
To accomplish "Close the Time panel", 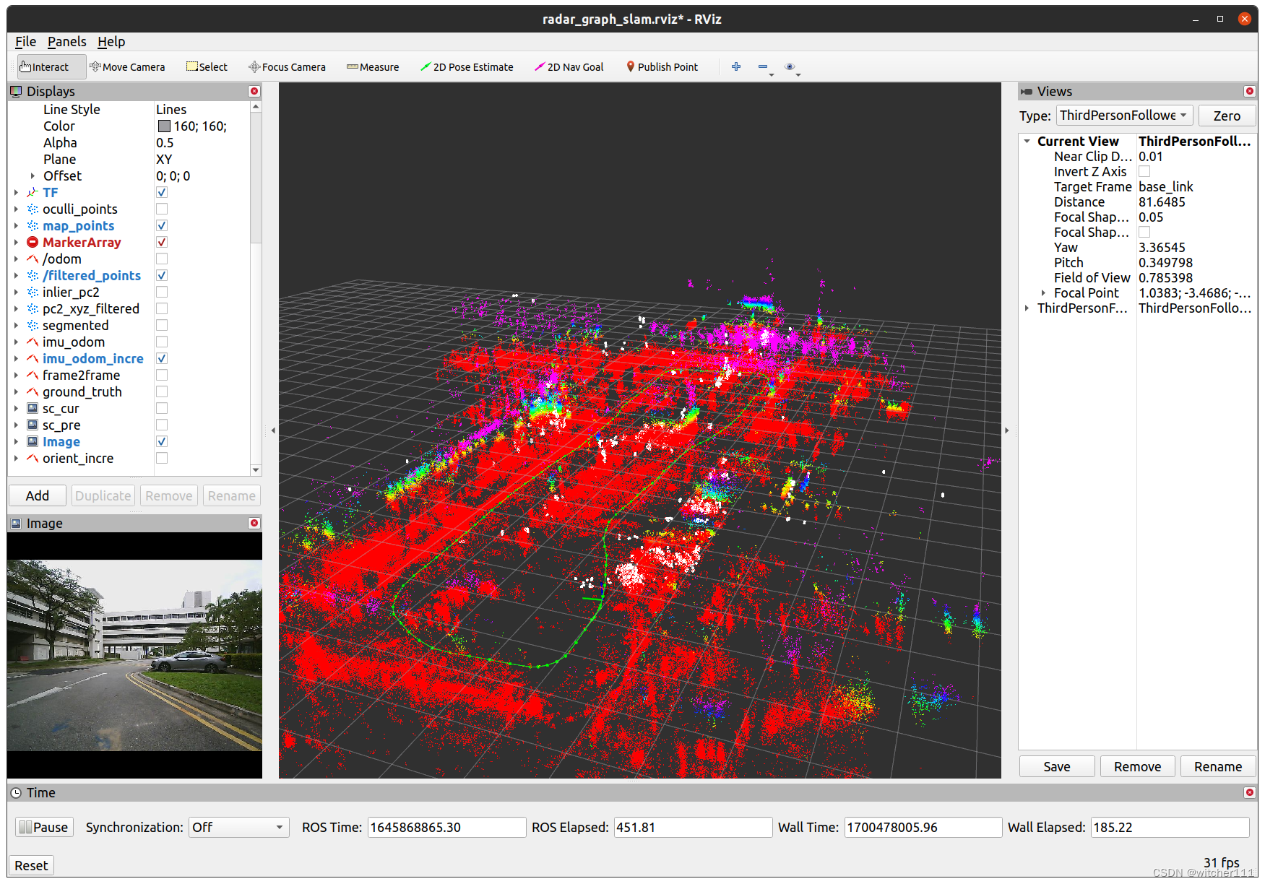I will point(1250,792).
